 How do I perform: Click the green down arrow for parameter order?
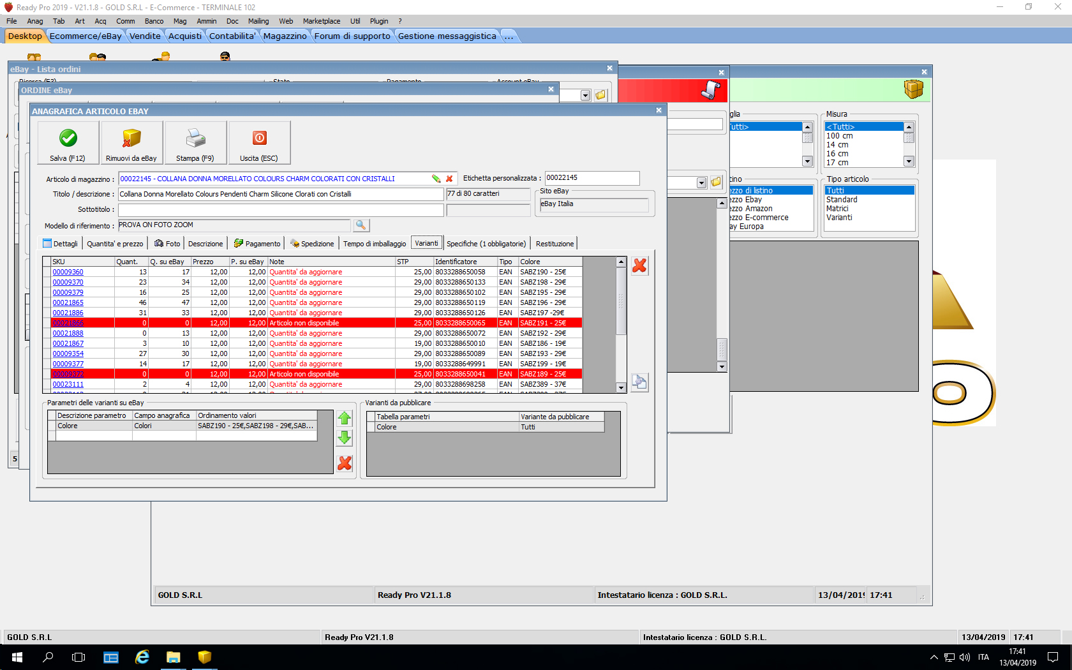(x=345, y=438)
